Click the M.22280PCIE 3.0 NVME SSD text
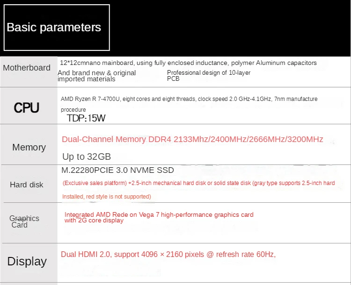Image resolution: width=351 pixels, height=285 pixels. [117, 170]
